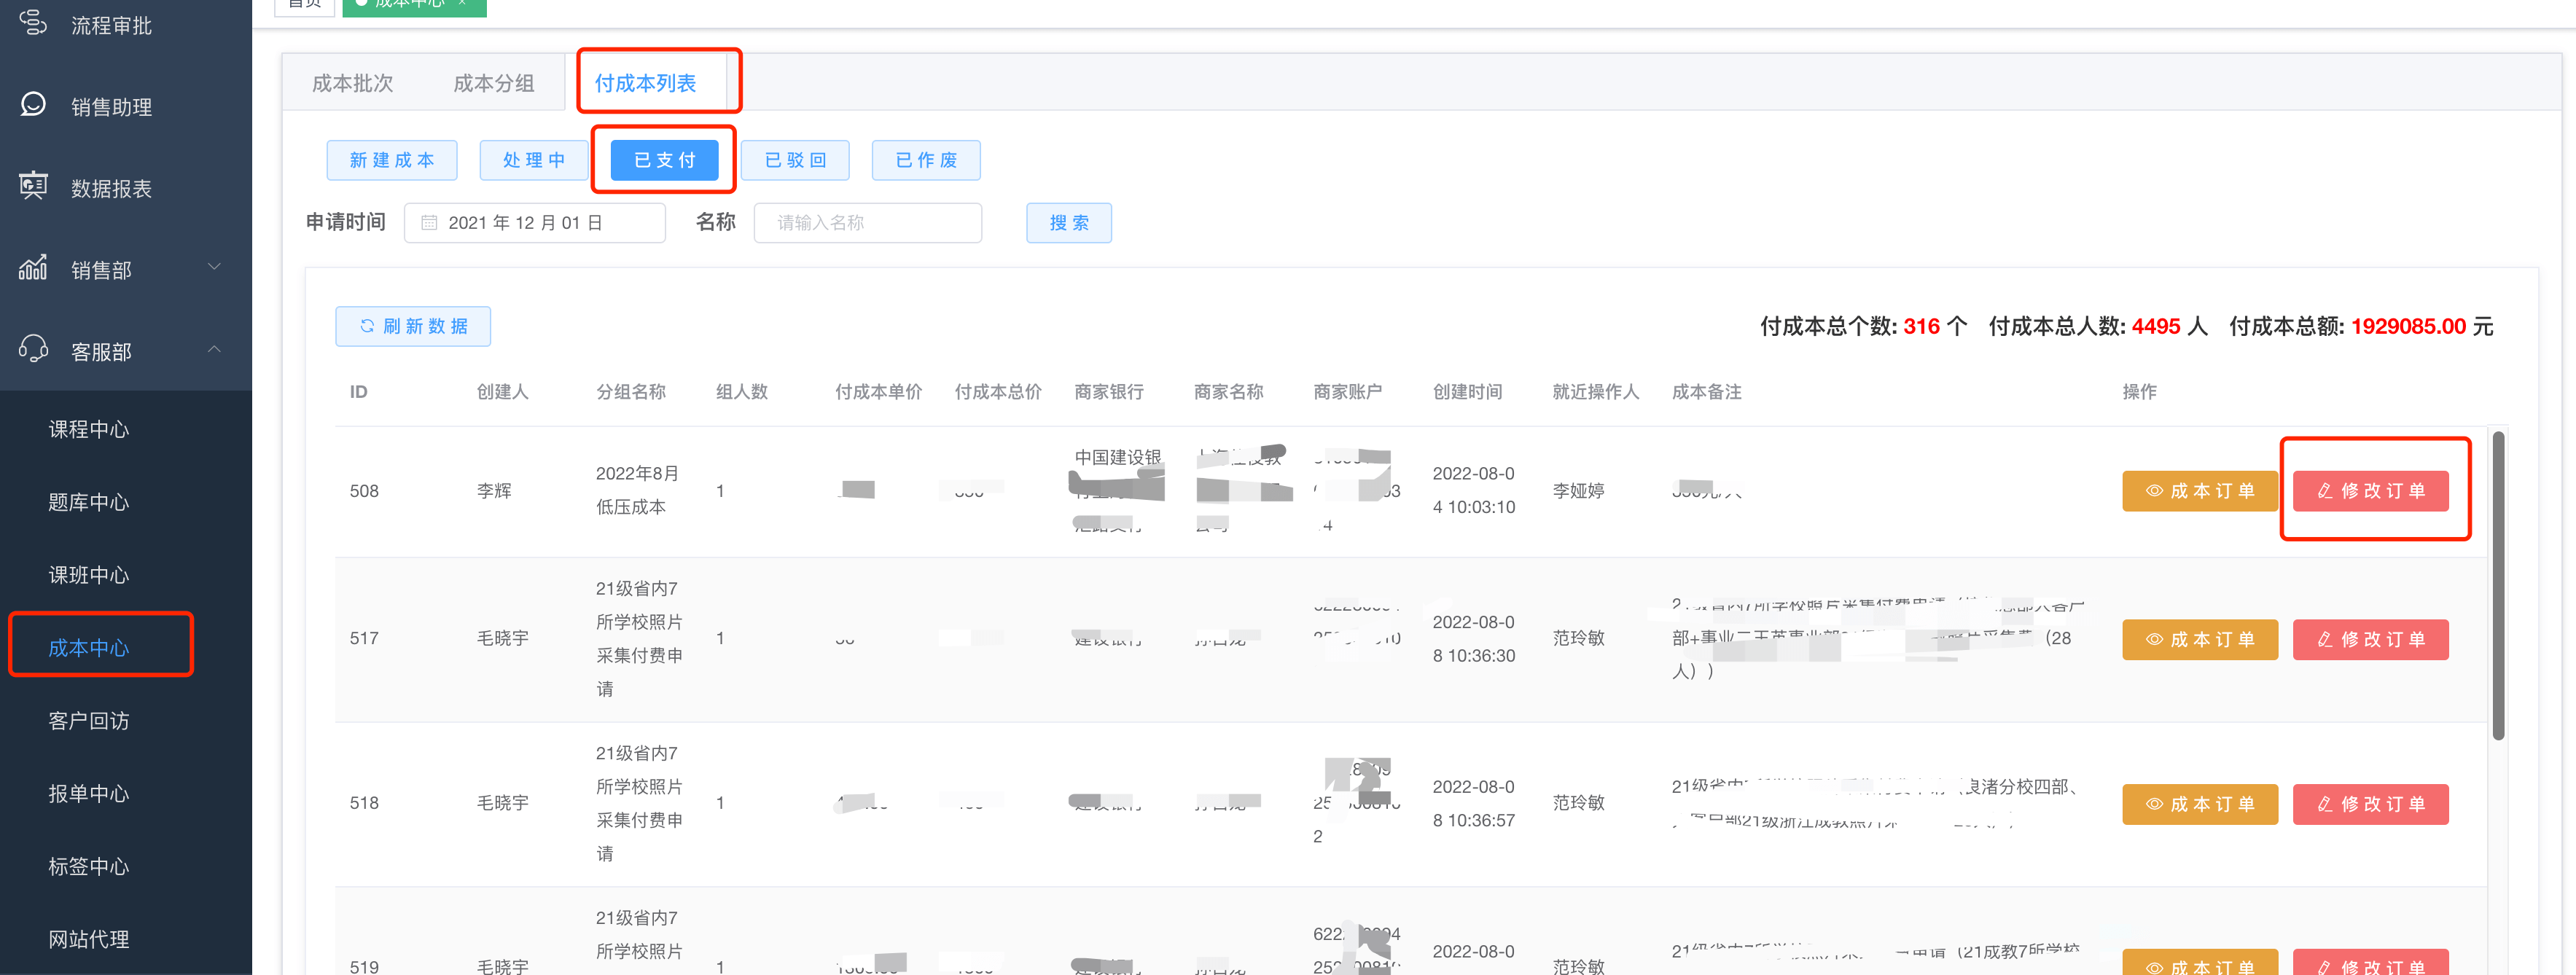
Task: Filter by 已驳回 status
Action: pyautogui.click(x=795, y=160)
